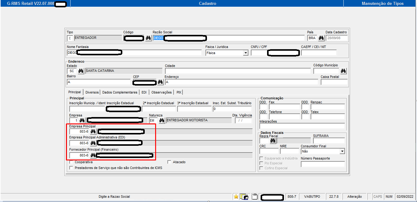Image resolution: width=417 pixels, height=202 pixels.
Task: Click the País code field BRA
Action: [x=312, y=38]
